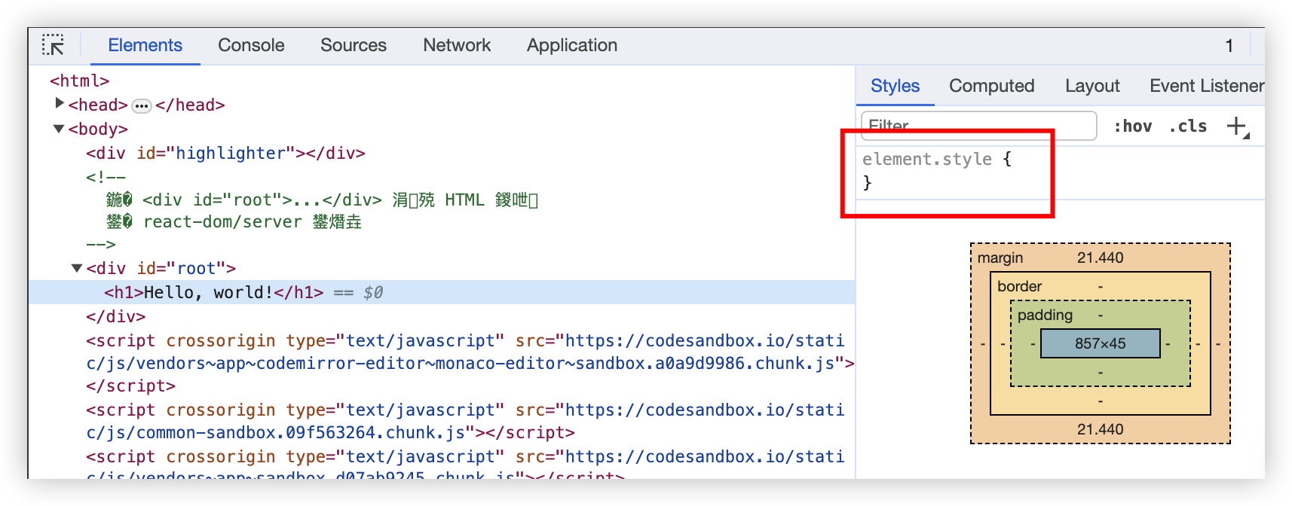Click the closing /script tag row

point(130,386)
